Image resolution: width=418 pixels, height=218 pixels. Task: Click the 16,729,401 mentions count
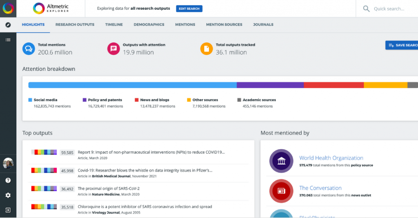point(106,106)
